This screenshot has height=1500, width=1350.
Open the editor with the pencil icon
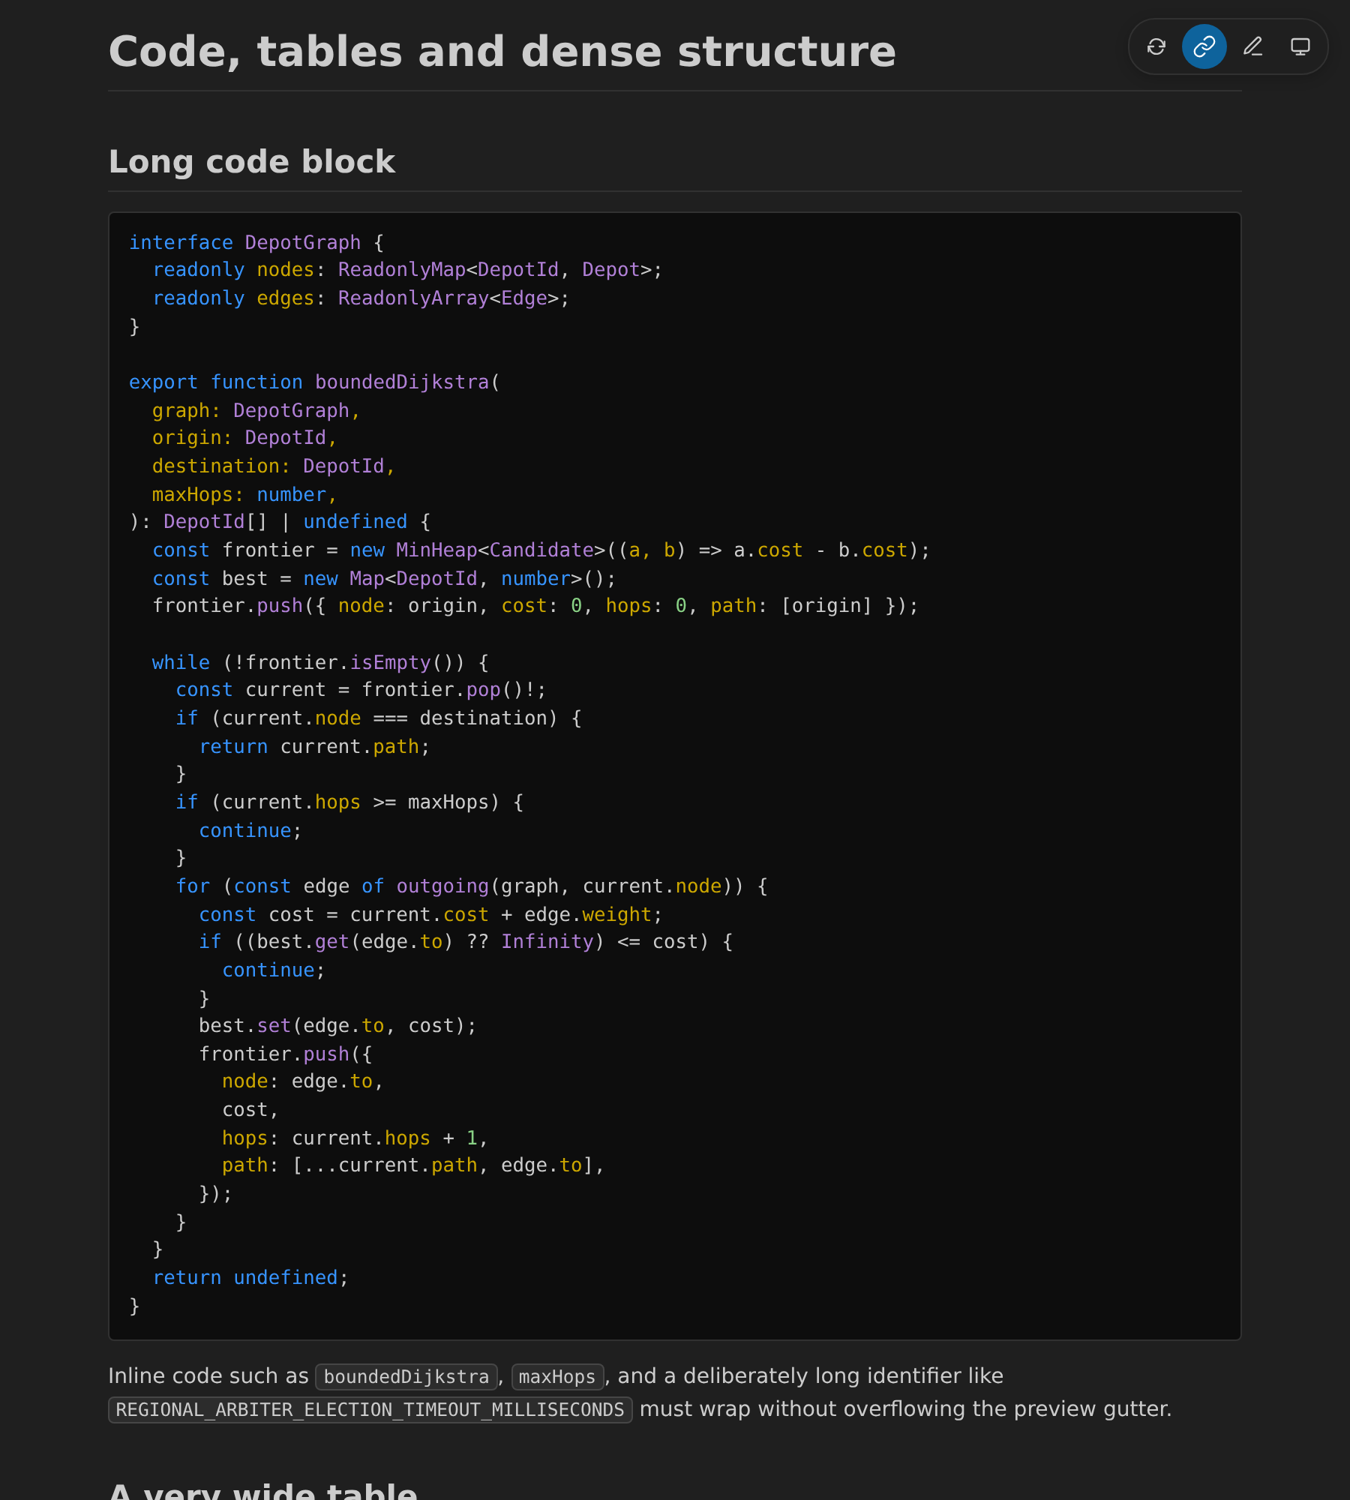[x=1252, y=46]
